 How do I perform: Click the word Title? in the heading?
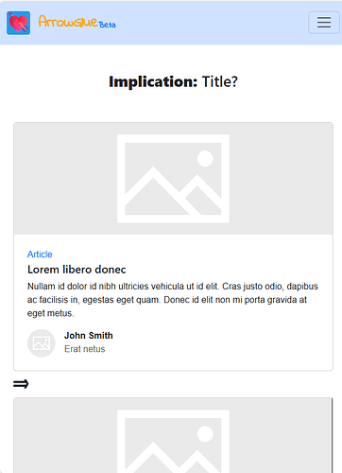point(220,81)
